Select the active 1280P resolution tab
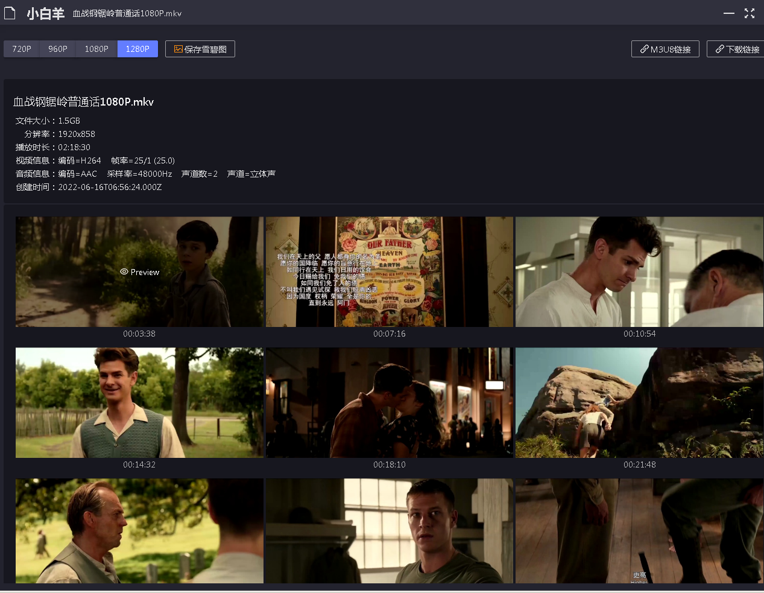Image resolution: width=764 pixels, height=593 pixels. [x=137, y=49]
